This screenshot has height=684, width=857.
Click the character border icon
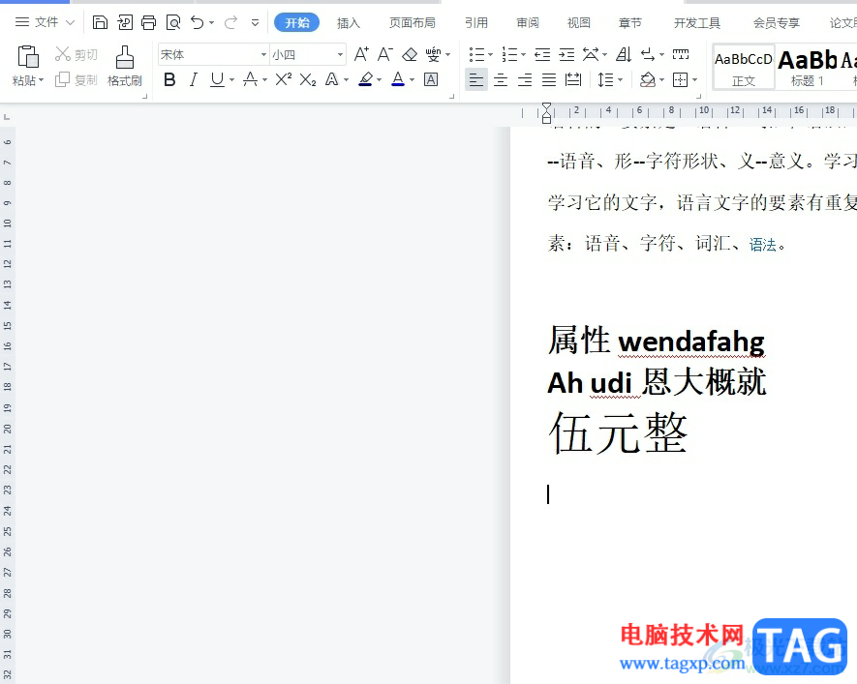pyautogui.click(x=431, y=79)
